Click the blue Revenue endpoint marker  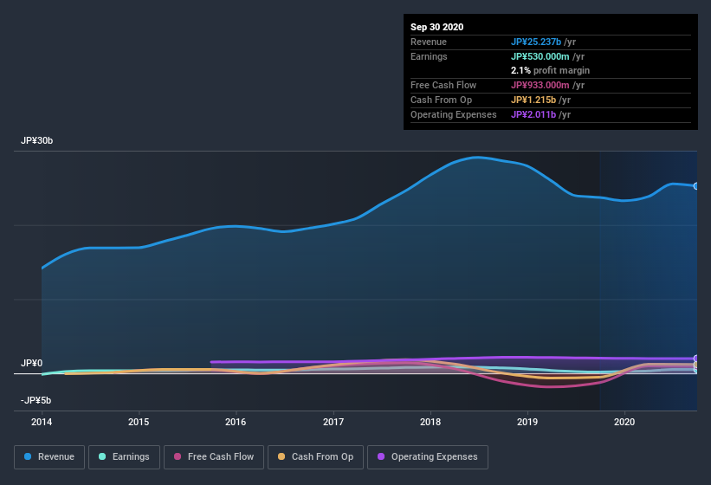696,186
